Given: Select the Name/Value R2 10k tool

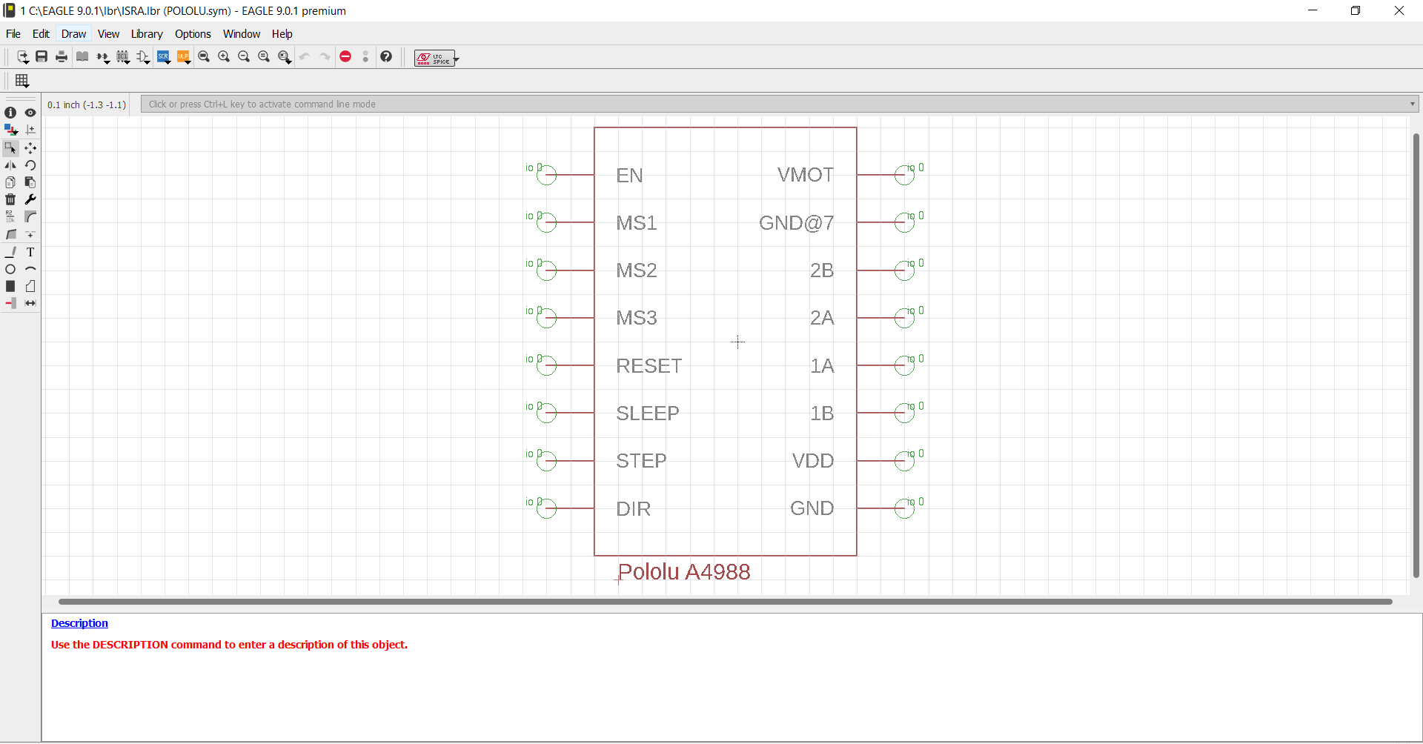Looking at the screenshot, I should [10, 216].
